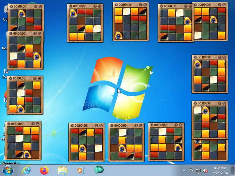
Task: Pause timer on puzzle overlapping the Computer desktop icon
Action: pyautogui.click(x=11, y=6)
